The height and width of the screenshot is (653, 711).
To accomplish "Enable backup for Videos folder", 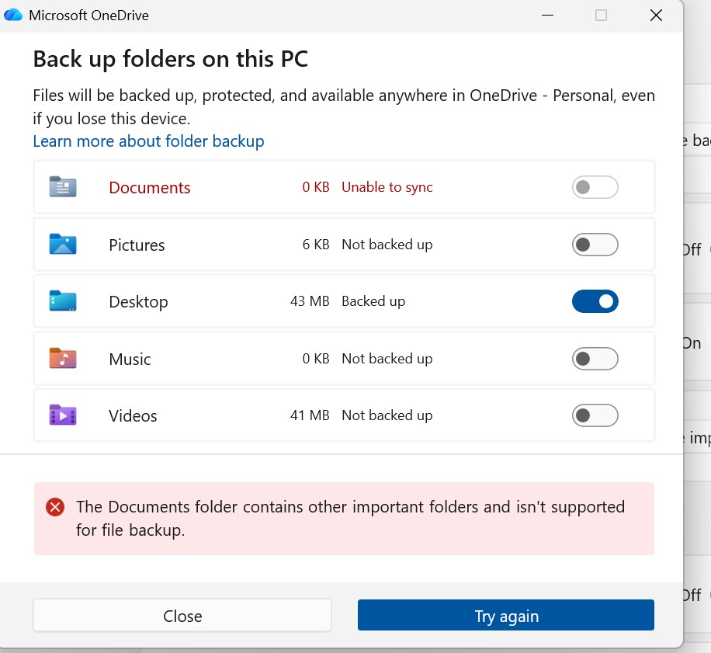I will click(x=595, y=415).
